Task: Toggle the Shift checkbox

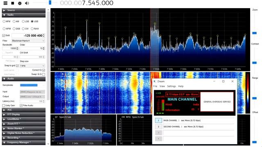Action: click(x=4, y=36)
